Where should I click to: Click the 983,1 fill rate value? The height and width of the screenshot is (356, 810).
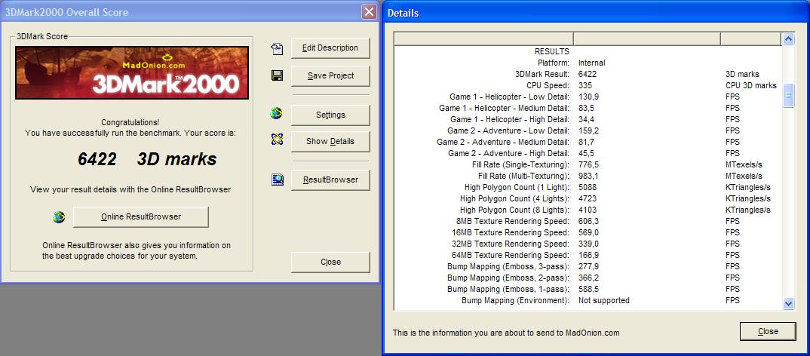pos(588,176)
